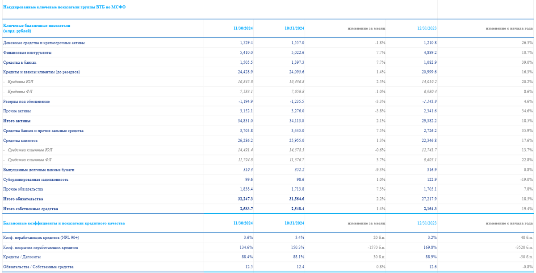Click the 34.6% cell
This screenshot has width=536, height=273.
528,111
